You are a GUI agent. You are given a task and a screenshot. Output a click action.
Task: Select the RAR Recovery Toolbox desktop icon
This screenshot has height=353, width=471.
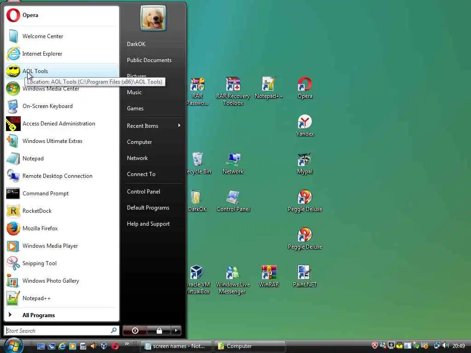coord(233,91)
